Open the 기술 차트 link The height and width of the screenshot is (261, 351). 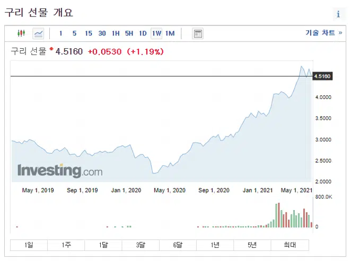point(323,33)
